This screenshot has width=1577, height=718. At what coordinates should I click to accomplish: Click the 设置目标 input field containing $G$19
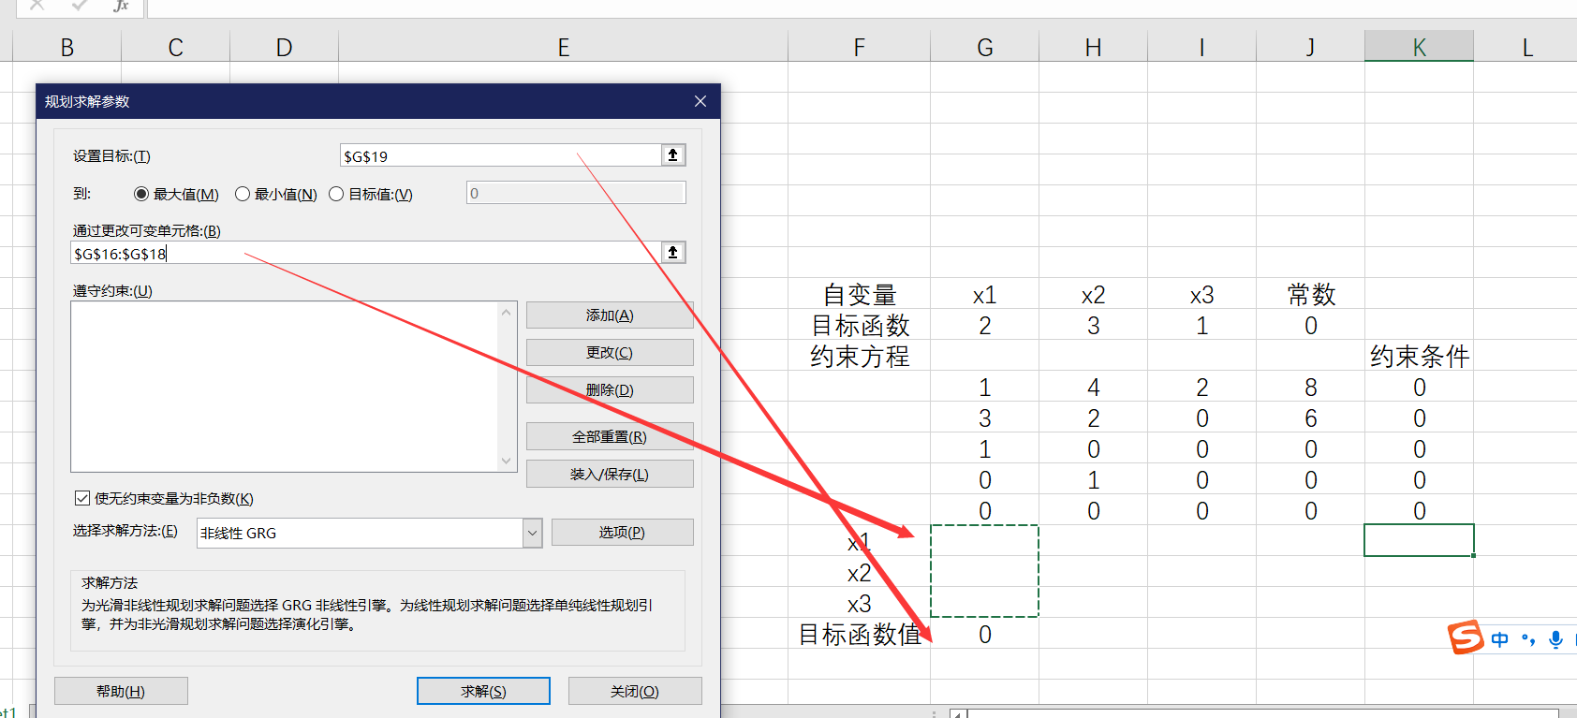click(x=500, y=155)
